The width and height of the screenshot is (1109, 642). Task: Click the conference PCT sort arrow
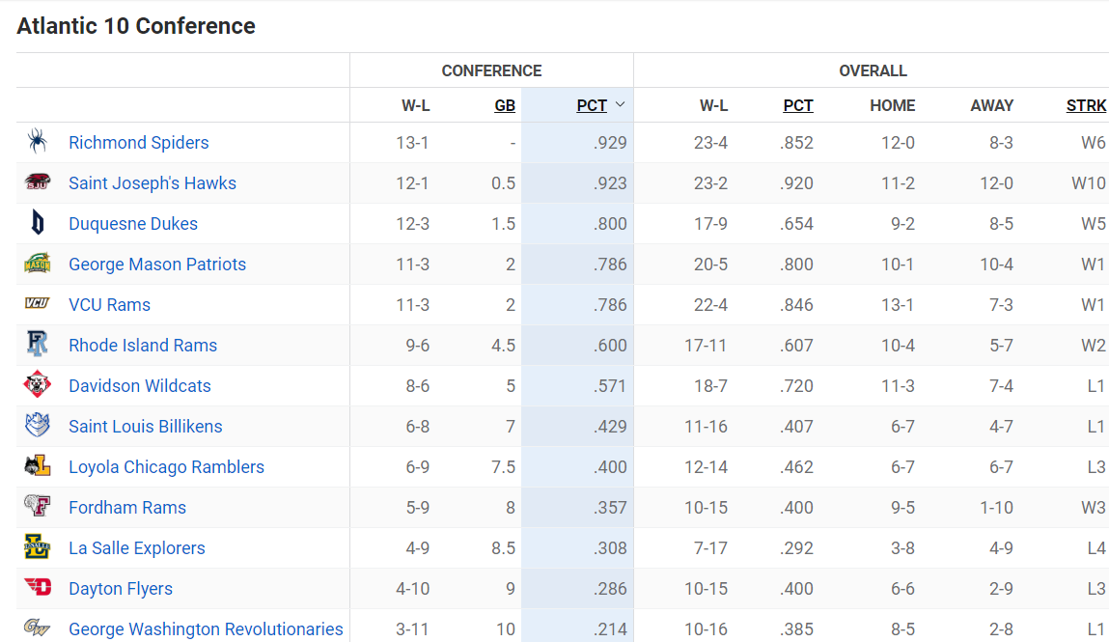(620, 104)
